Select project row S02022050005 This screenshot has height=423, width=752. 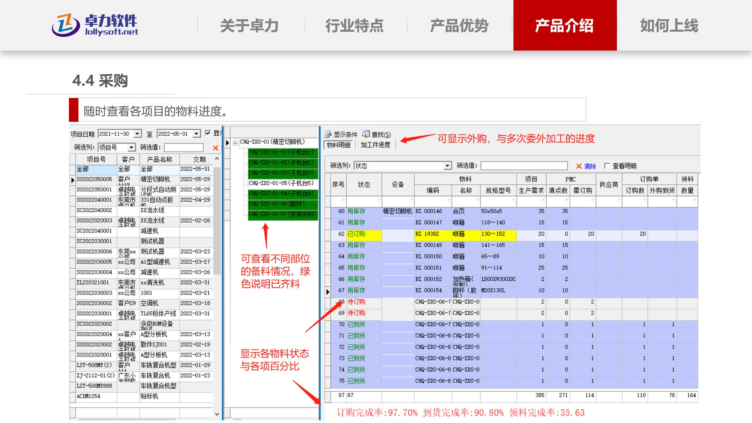pyautogui.click(x=141, y=179)
